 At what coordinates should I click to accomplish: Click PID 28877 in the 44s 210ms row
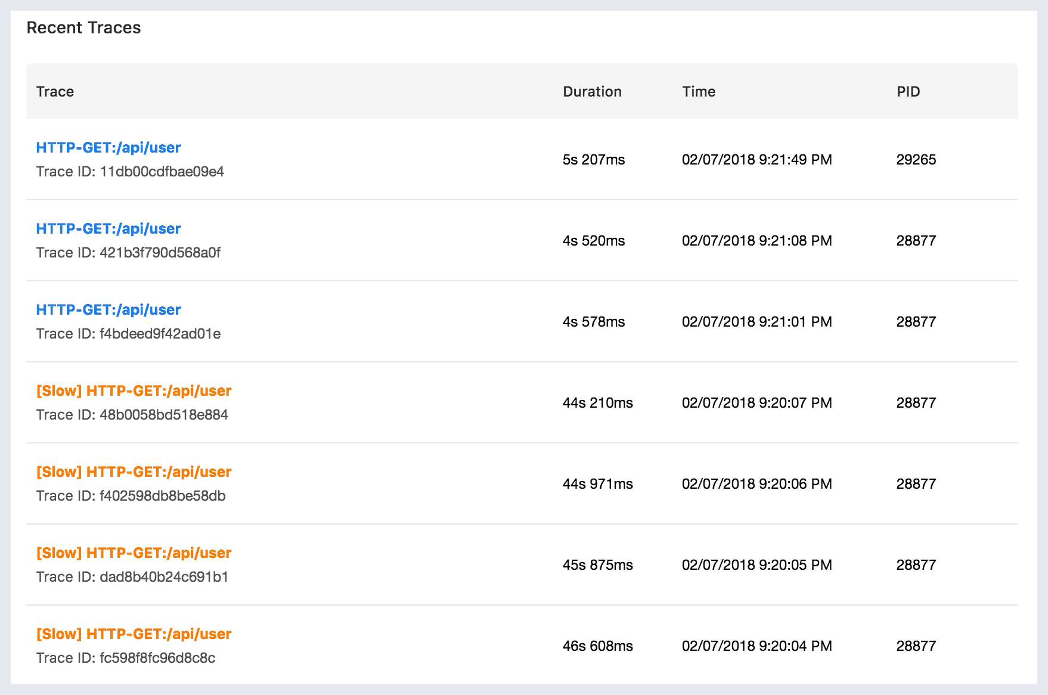point(916,403)
